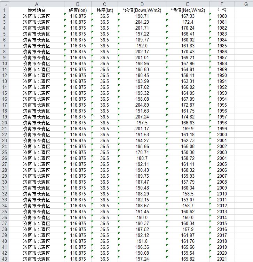Image resolution: width=253 pixels, height=262 pixels.
Task: Select the cell with value 192.0
Action: (142, 46)
